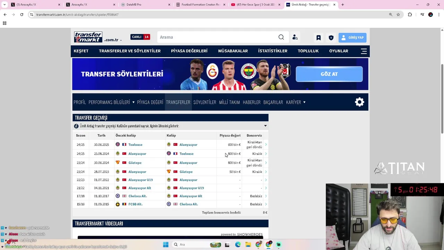The height and width of the screenshot is (250, 444).
Task: Open transfer details arrow for 30.06.2025 row
Action: pos(266,144)
